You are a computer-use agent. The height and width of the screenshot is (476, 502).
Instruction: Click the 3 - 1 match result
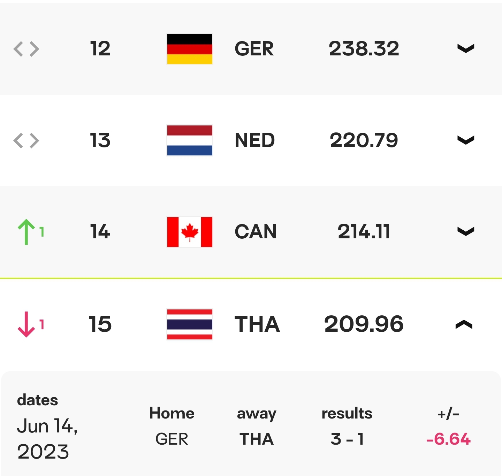coord(347,439)
